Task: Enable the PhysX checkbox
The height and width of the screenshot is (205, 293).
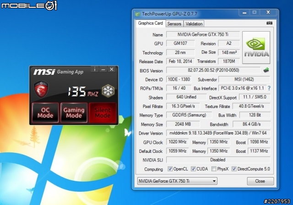Action: pos(214,169)
